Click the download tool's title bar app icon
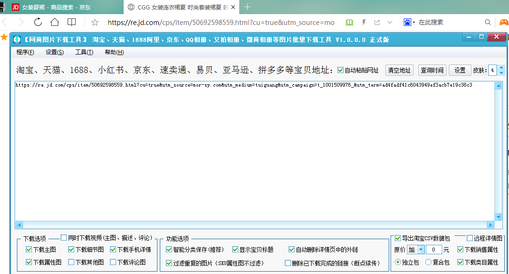 tap(17, 40)
